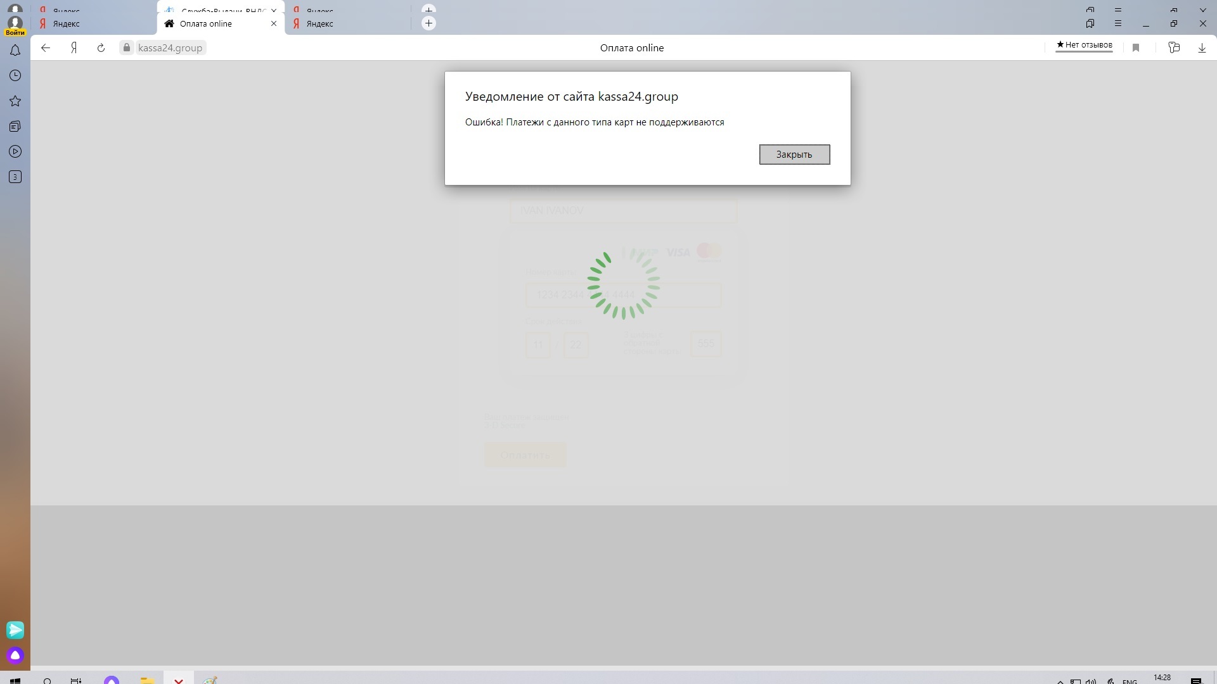Open the vertical tabs panel icon
Screen dimensions: 1217x684
(x=1090, y=23)
